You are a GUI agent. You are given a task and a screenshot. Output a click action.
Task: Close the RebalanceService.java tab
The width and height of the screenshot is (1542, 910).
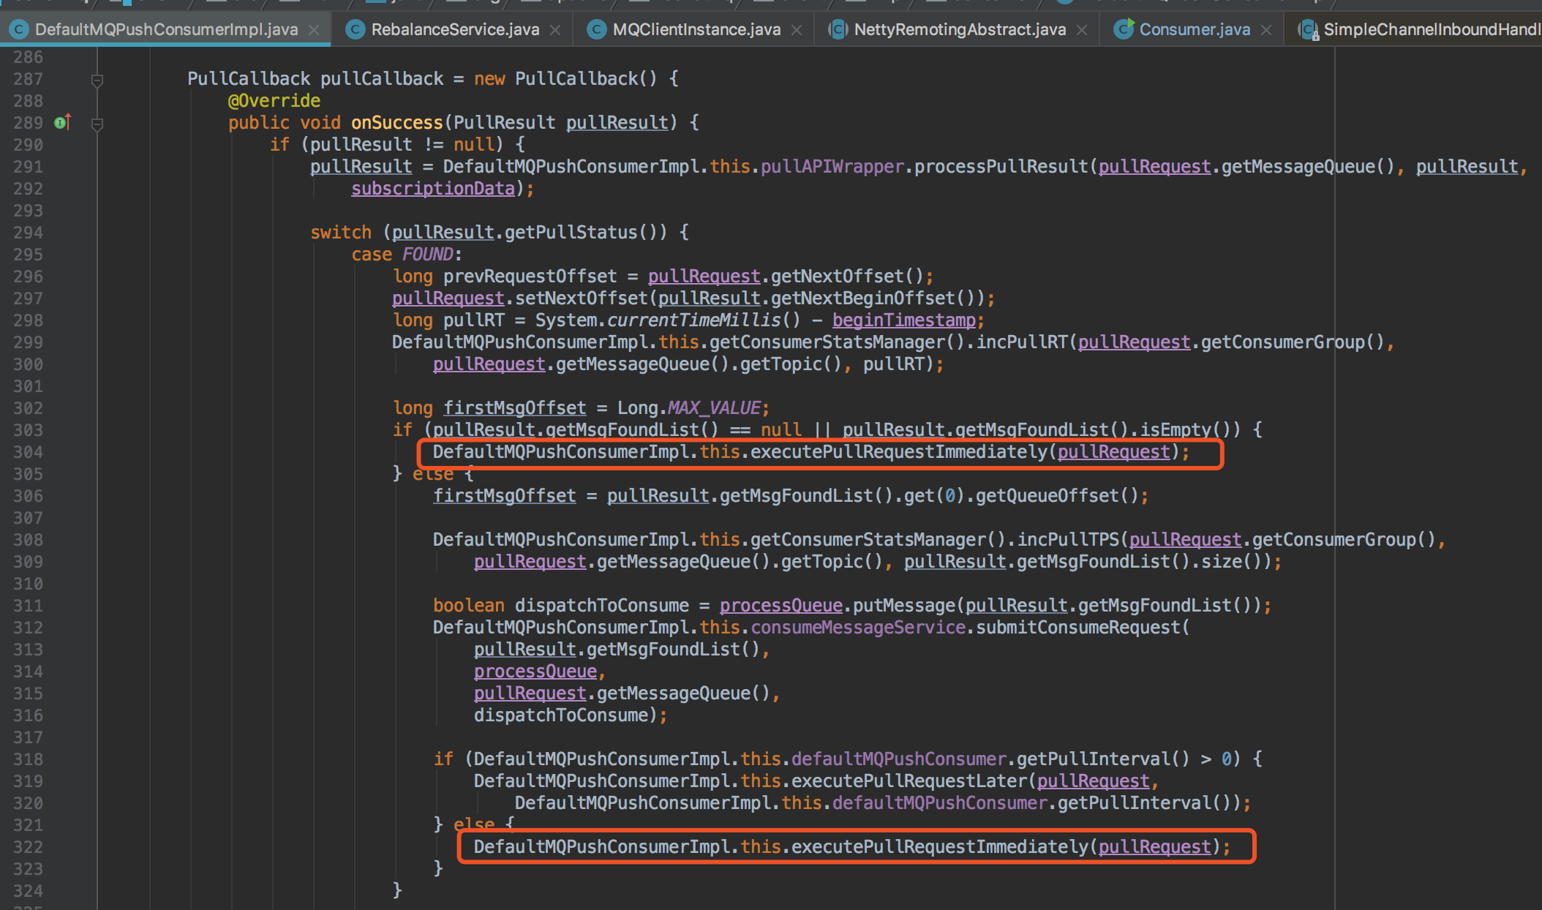point(555,30)
